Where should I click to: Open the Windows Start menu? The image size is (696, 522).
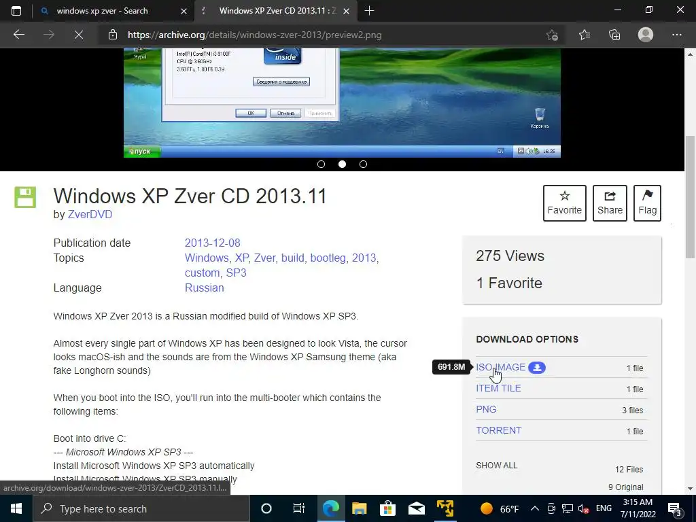click(16, 508)
